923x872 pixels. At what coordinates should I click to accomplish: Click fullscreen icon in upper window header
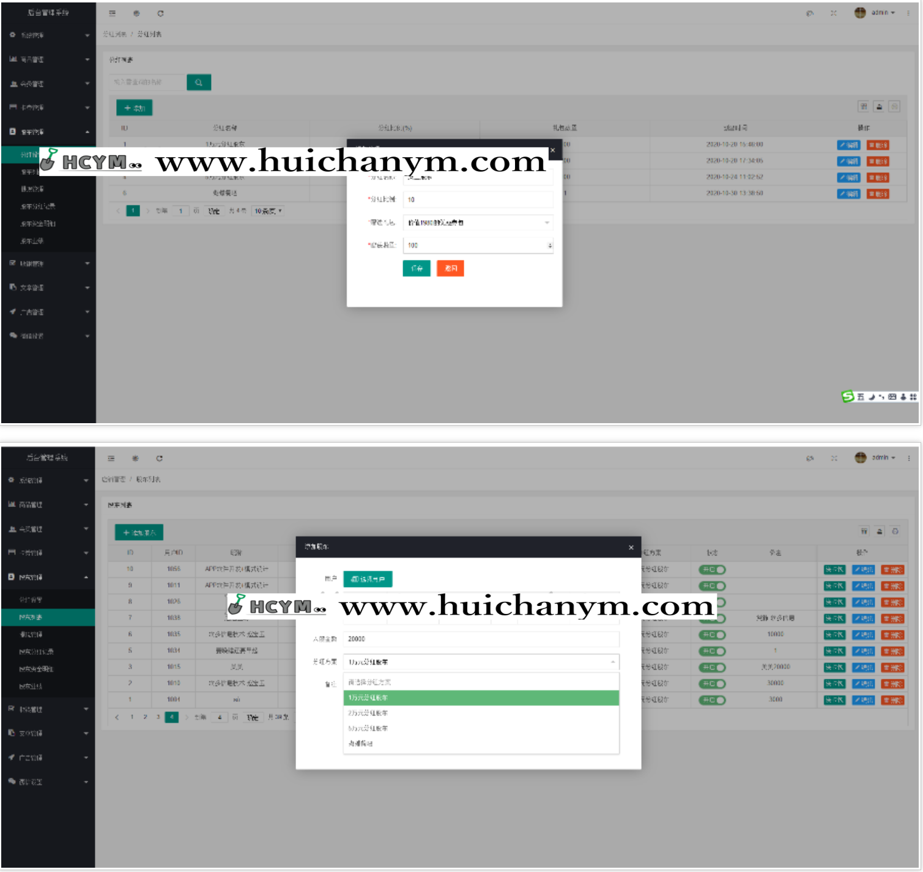click(x=834, y=13)
